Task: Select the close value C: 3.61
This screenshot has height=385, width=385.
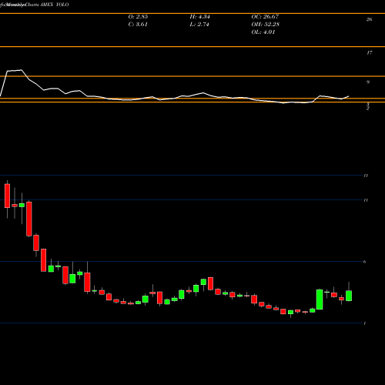Action: [138, 25]
